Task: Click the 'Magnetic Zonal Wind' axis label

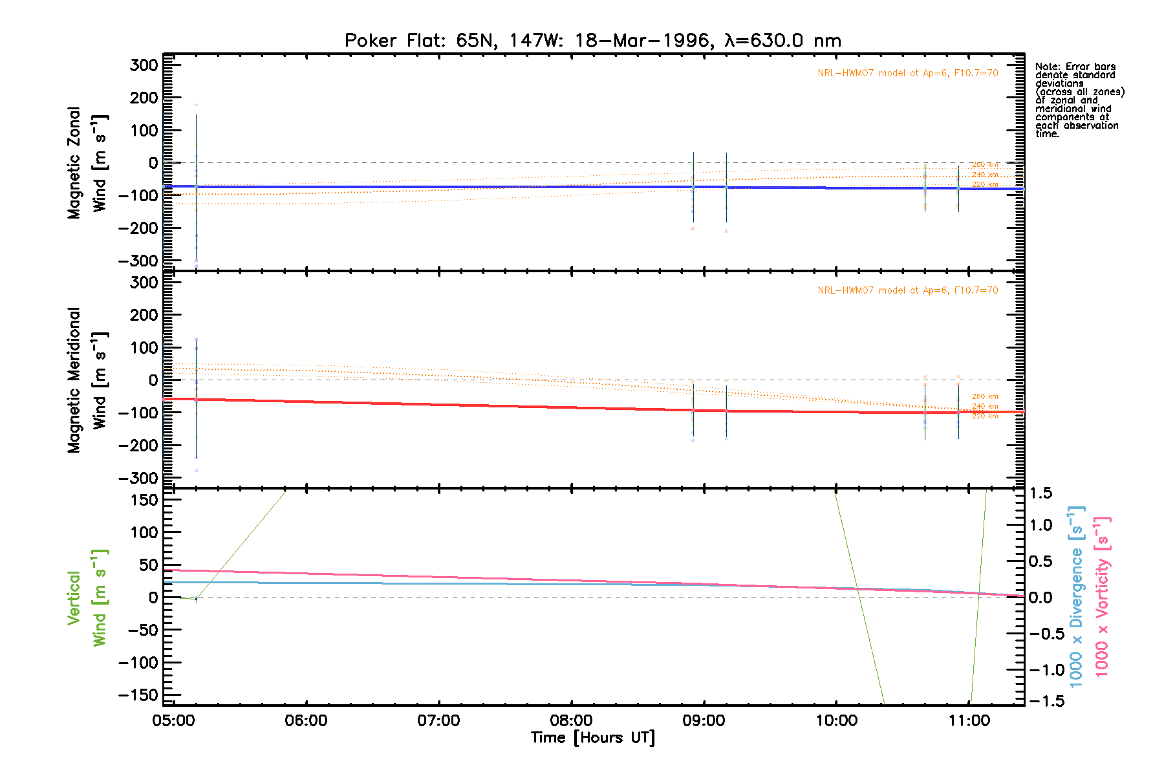Action: pos(87,163)
